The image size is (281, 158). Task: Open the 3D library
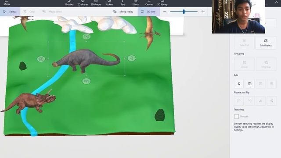click(162, 3)
